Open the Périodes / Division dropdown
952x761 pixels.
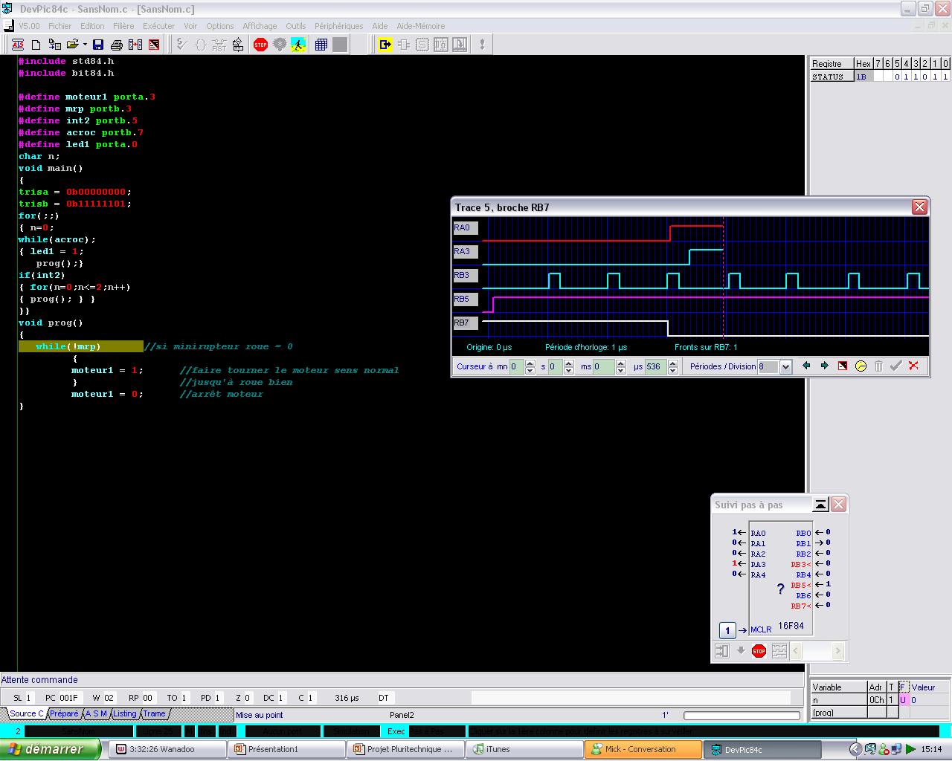[785, 367]
